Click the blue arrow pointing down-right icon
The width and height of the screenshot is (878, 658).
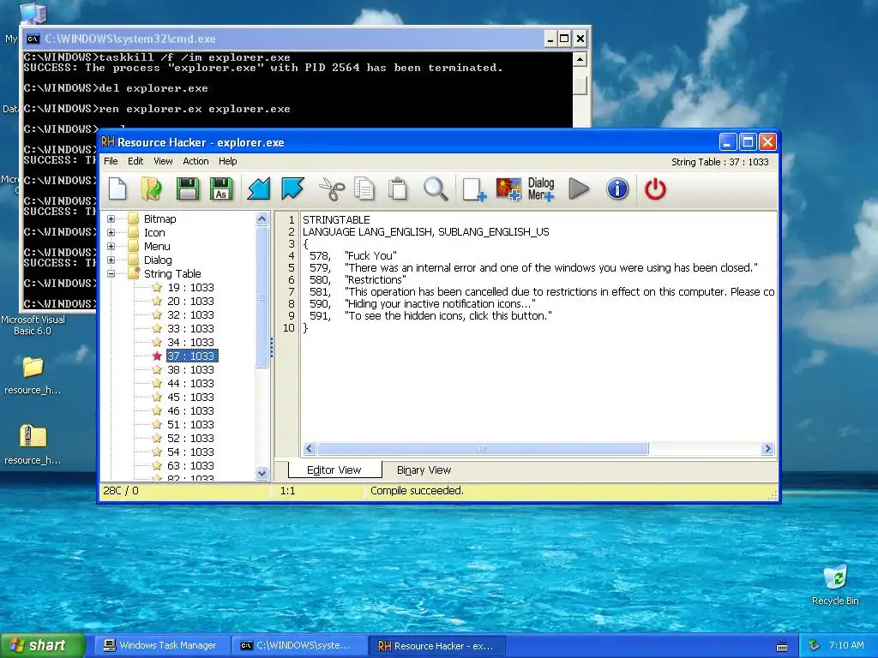coord(292,189)
